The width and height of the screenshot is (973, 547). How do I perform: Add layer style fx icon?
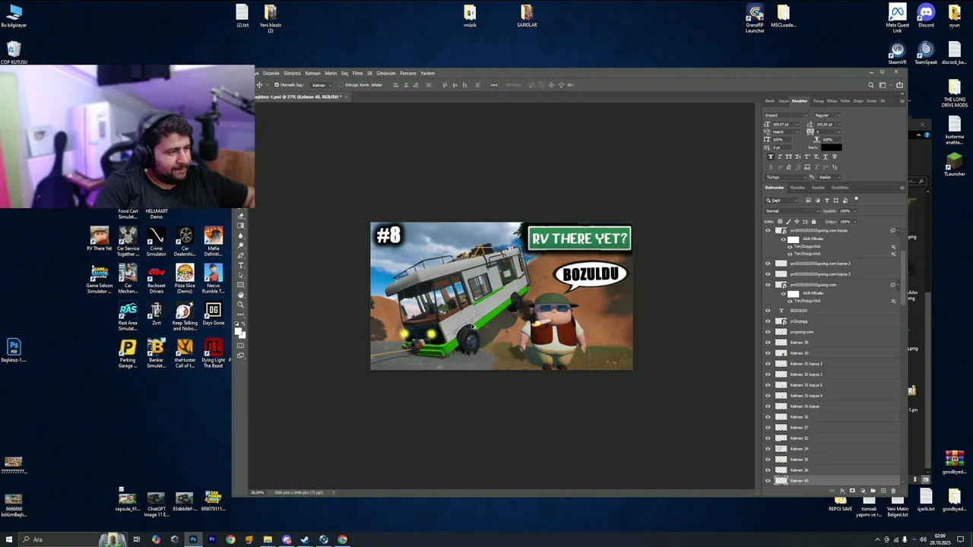(x=842, y=491)
